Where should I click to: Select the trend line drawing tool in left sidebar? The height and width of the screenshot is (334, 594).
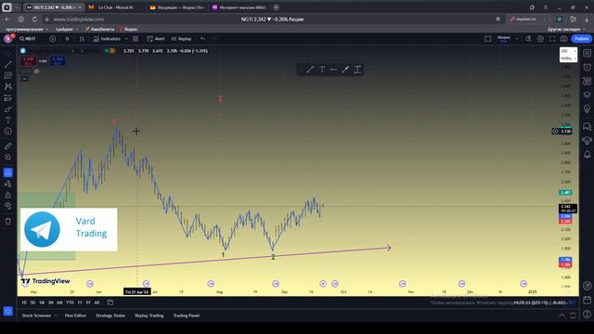(8, 64)
